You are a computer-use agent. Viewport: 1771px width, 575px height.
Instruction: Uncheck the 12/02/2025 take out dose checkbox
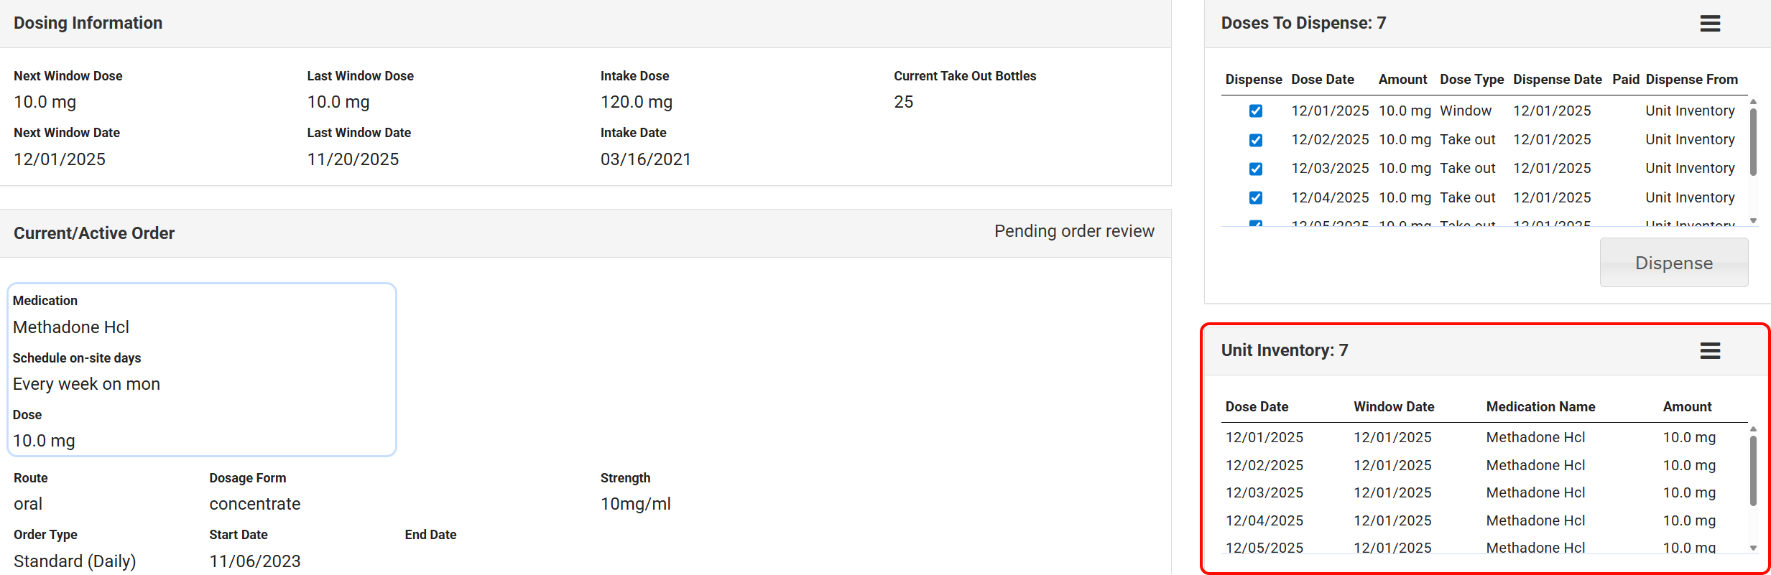click(1255, 140)
